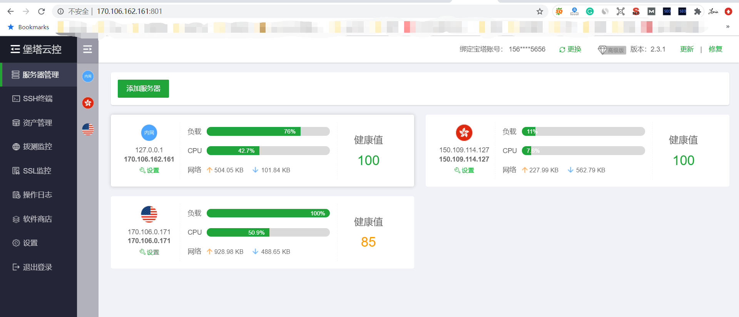739x317 pixels.
Task: Collapse the sidebar with the hamburger toggle
Action: click(88, 49)
